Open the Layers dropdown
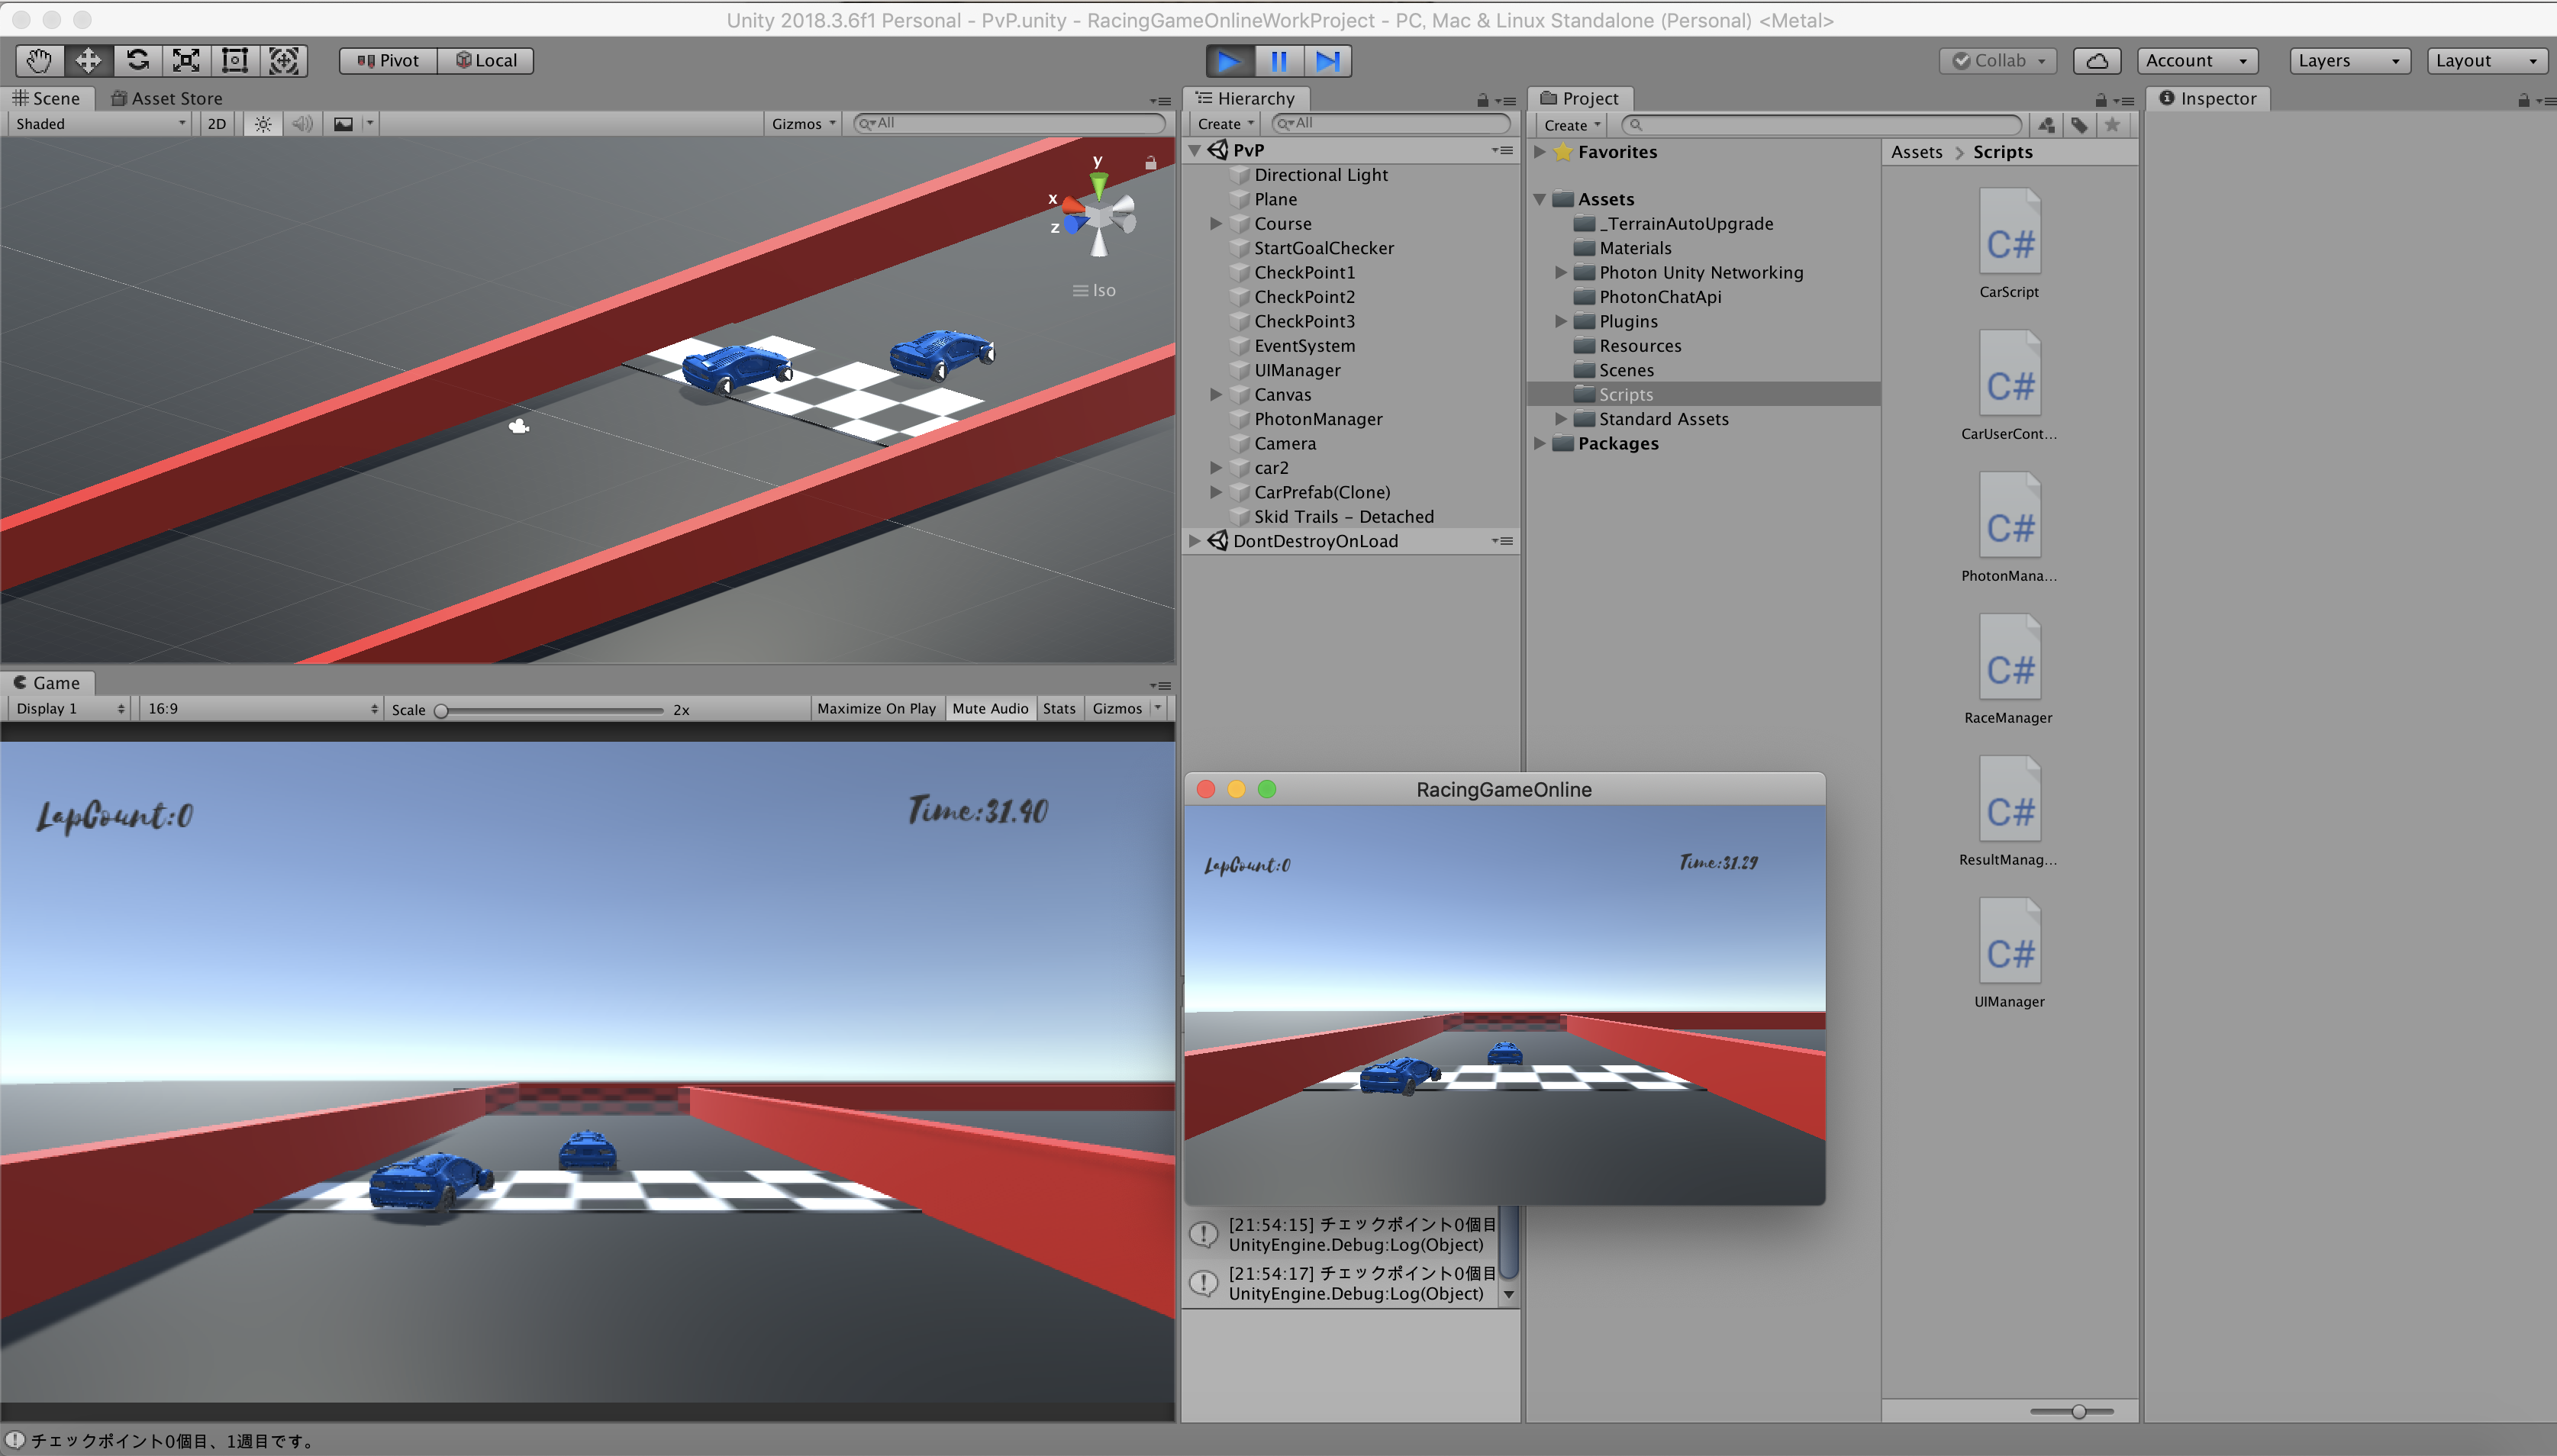 tap(2348, 61)
